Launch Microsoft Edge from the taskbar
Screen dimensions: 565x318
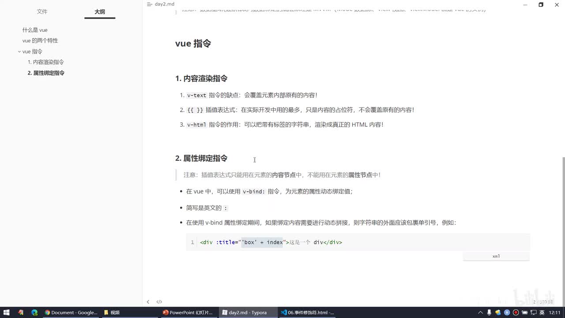pyautogui.click(x=34, y=312)
